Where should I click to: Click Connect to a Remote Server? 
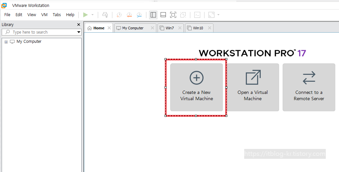[x=309, y=87]
